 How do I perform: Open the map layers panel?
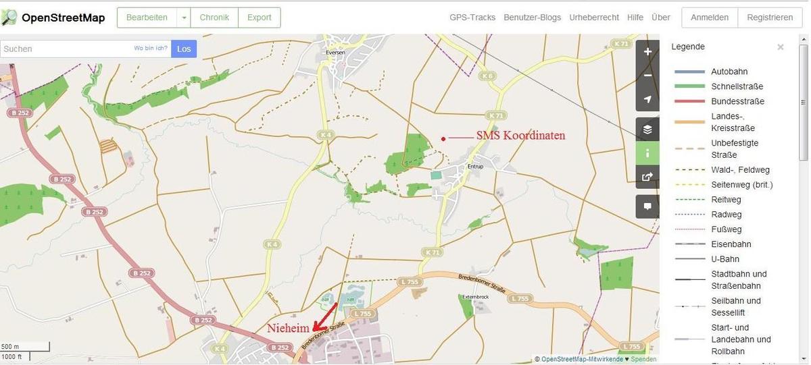[647, 130]
